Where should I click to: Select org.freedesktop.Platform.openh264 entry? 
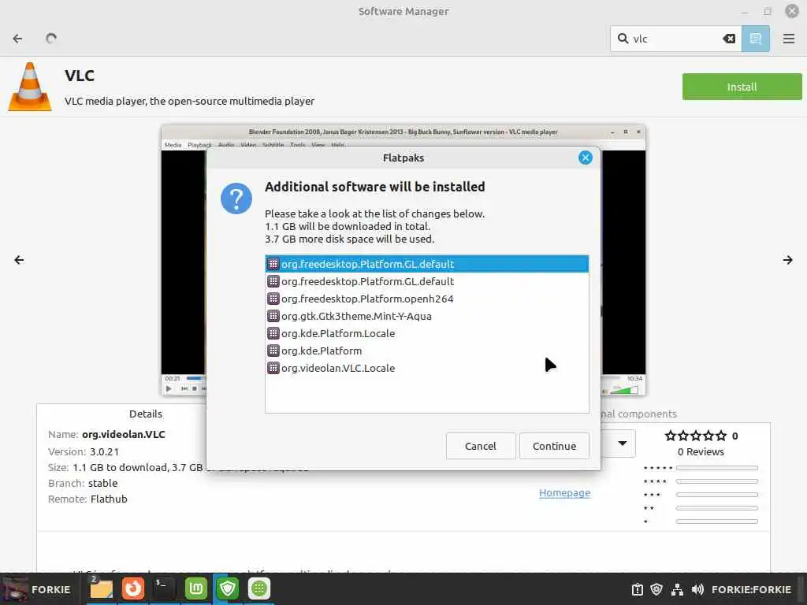point(426,299)
